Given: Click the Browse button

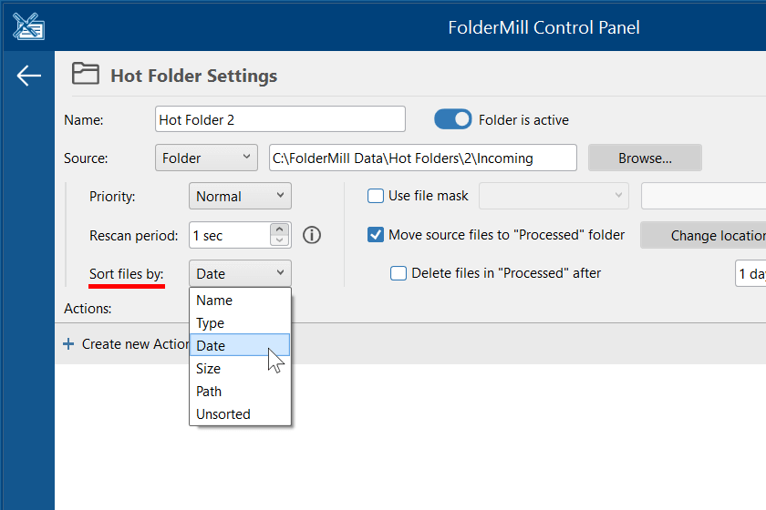Looking at the screenshot, I should [x=645, y=158].
